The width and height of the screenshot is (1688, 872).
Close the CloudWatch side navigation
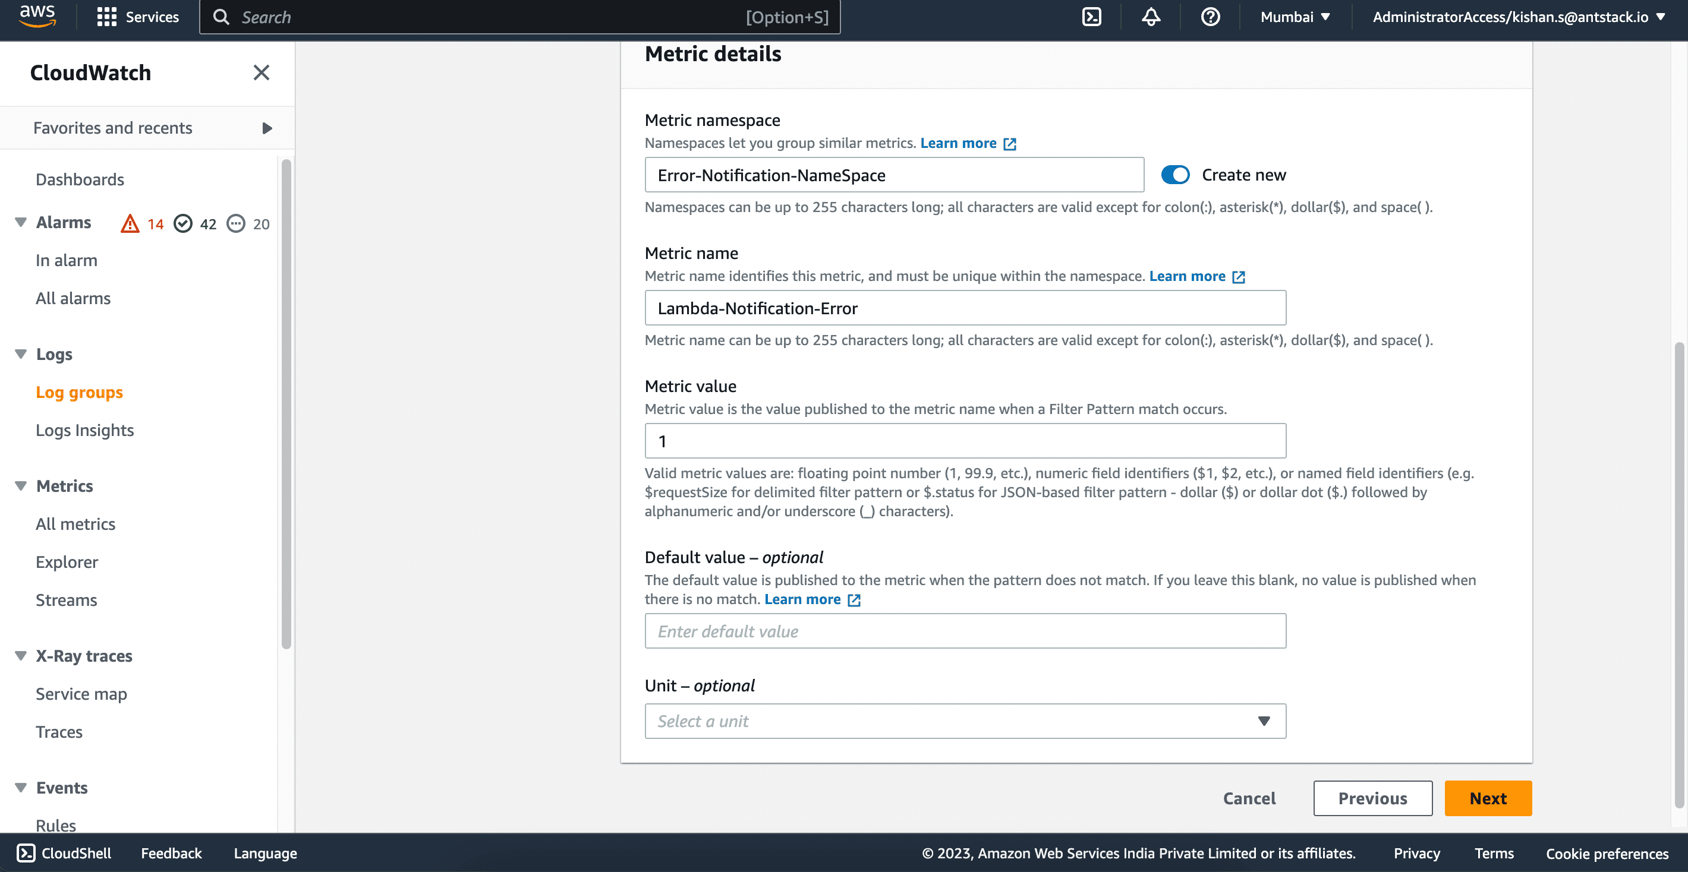tap(262, 72)
